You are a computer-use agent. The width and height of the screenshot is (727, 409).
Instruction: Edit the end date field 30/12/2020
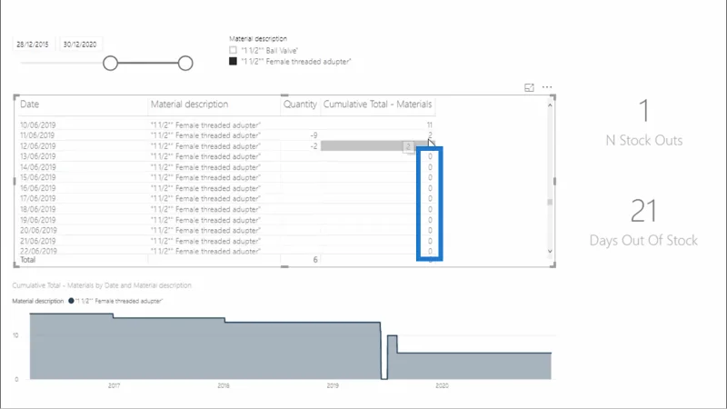[80, 45]
